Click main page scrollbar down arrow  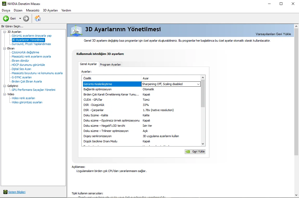(x=296, y=195)
